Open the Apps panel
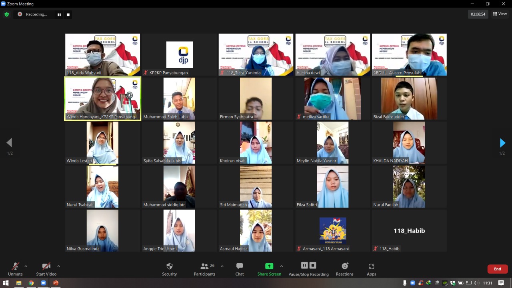512x288 pixels. pyautogui.click(x=371, y=269)
